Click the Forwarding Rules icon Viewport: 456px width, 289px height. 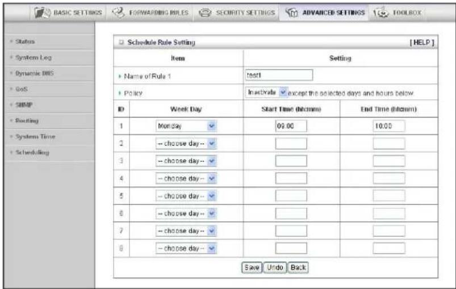tap(119, 12)
